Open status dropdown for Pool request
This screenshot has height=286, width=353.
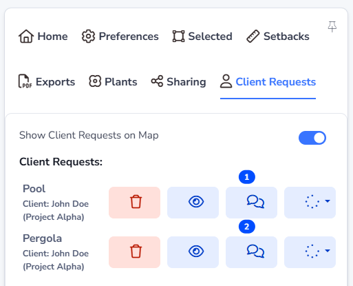(x=310, y=203)
